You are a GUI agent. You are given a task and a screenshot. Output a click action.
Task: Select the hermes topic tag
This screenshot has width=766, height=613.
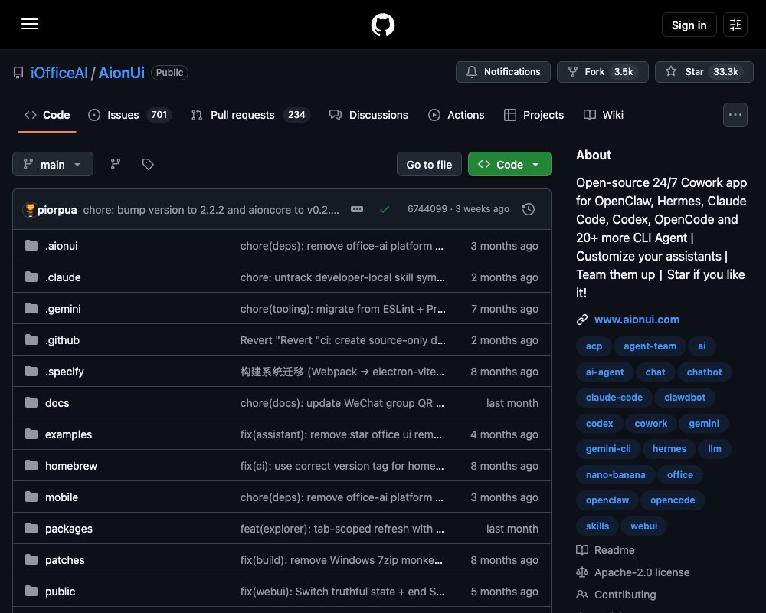point(669,449)
